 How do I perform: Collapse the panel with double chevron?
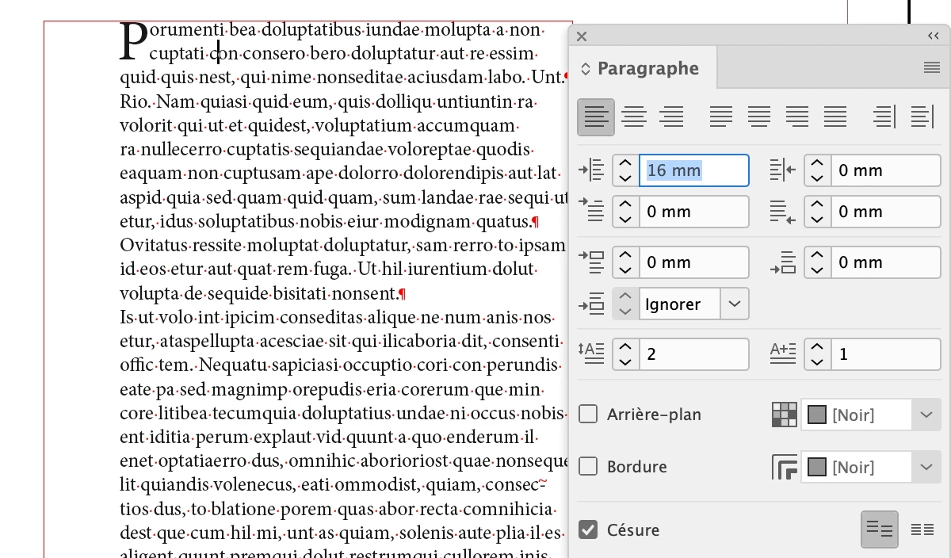pos(934,36)
